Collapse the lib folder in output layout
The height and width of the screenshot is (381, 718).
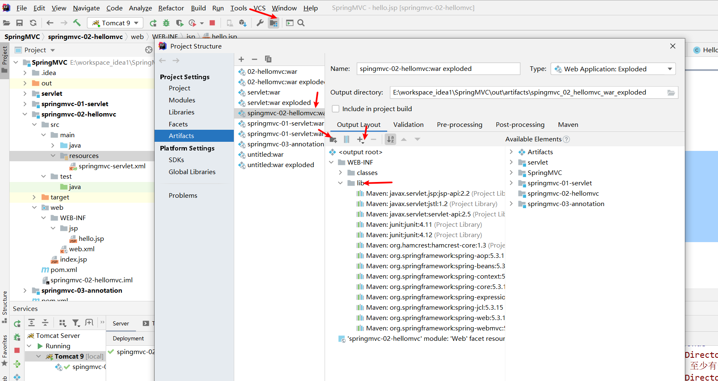[x=340, y=183]
